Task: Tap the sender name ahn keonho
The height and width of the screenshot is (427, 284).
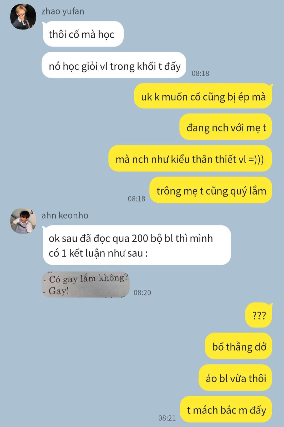Action: tap(65, 215)
